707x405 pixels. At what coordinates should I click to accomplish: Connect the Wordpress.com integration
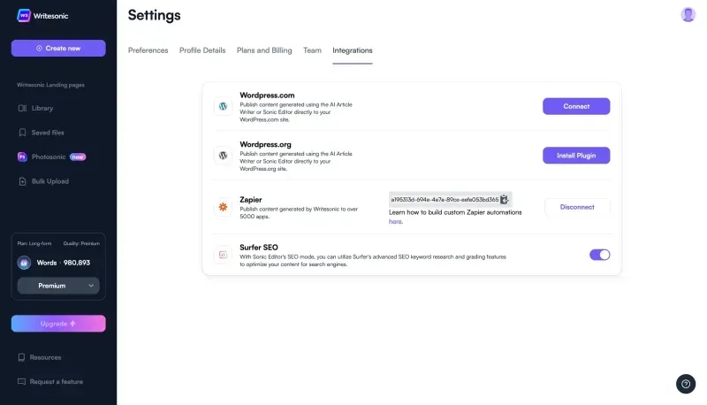pos(576,106)
